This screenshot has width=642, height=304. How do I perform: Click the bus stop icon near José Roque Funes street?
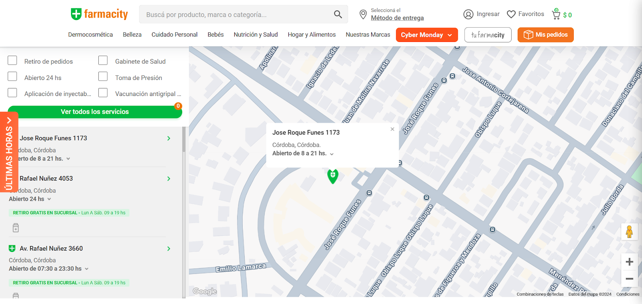(370, 193)
